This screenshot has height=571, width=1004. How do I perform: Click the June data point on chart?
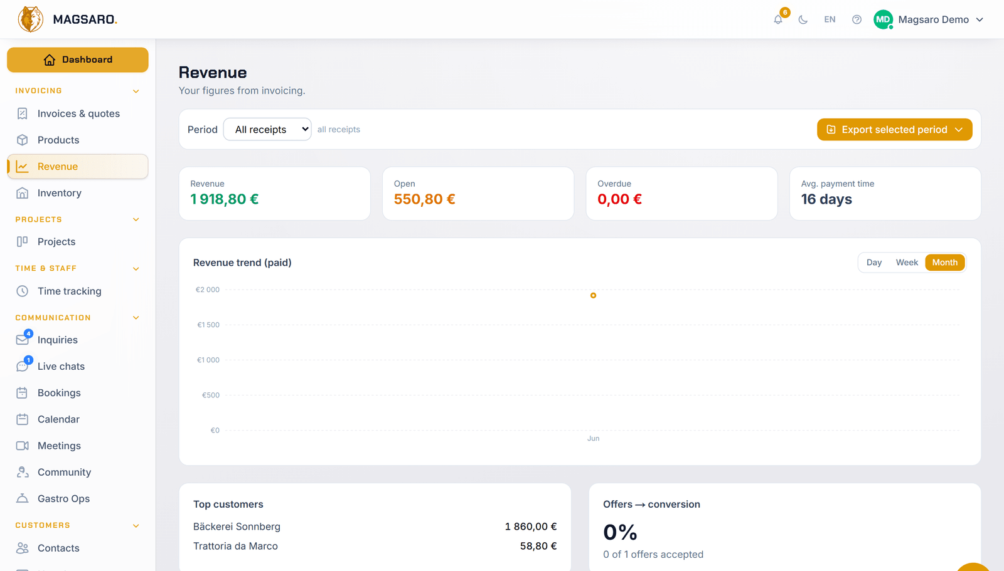(x=593, y=295)
